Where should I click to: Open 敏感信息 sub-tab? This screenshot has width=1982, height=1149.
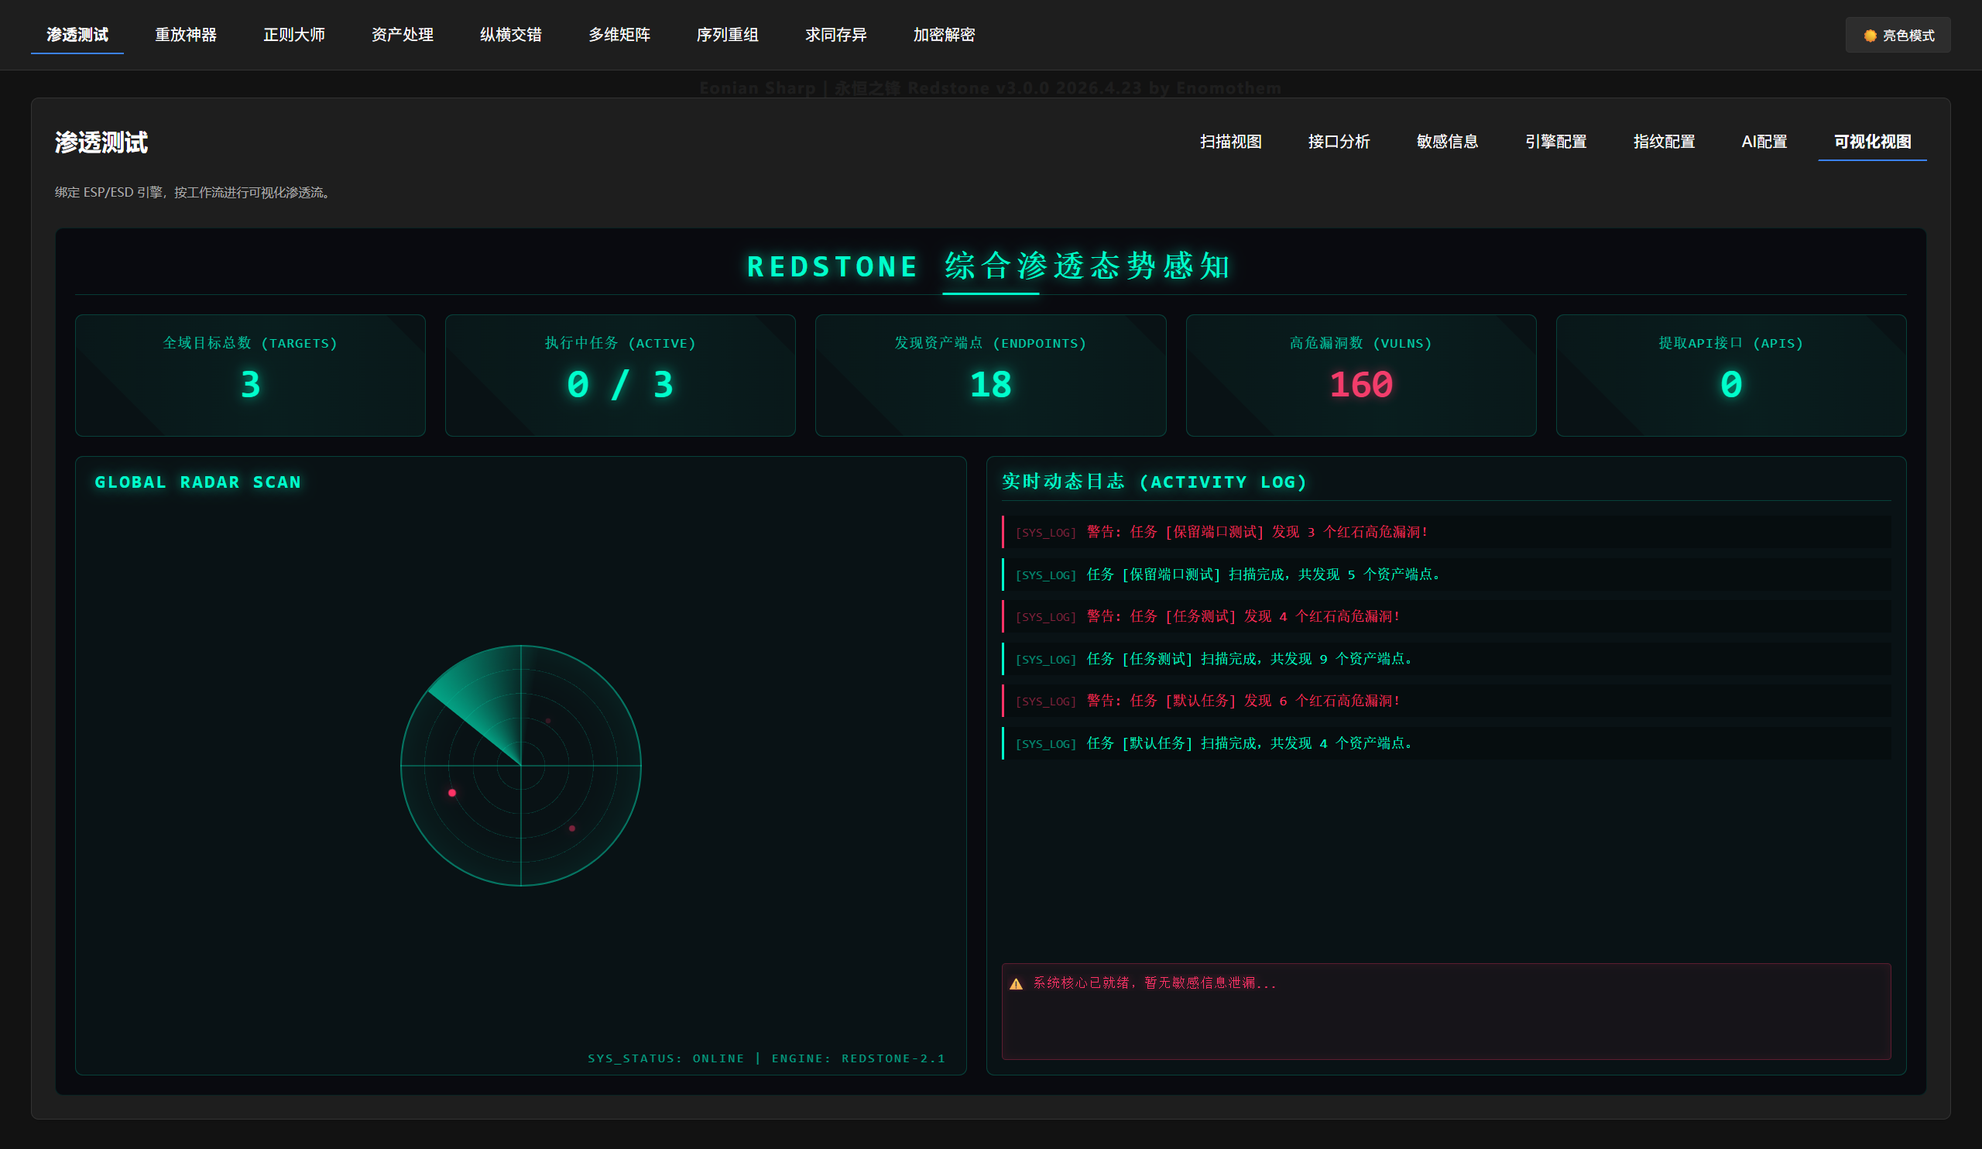[1448, 142]
